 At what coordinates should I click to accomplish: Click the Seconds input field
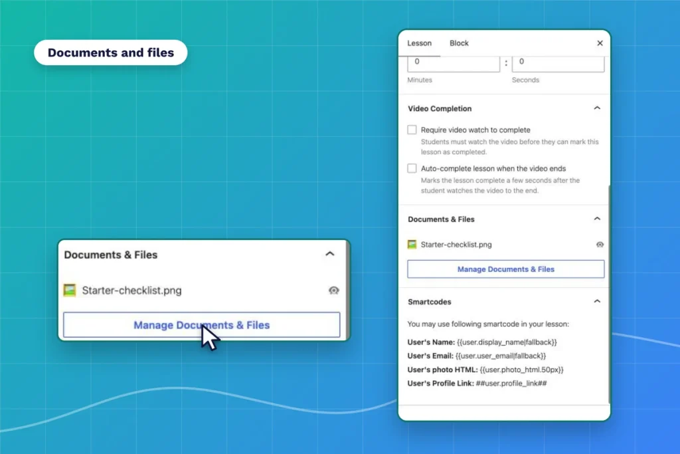pos(558,64)
